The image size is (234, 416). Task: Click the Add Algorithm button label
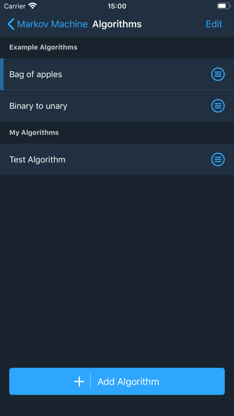pyautogui.click(x=128, y=381)
